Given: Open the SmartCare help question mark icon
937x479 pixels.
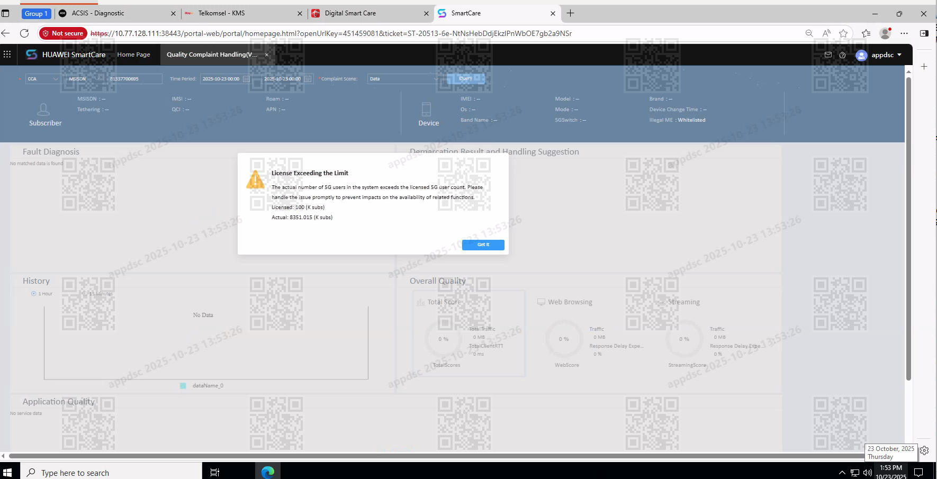Looking at the screenshot, I should (842, 55).
